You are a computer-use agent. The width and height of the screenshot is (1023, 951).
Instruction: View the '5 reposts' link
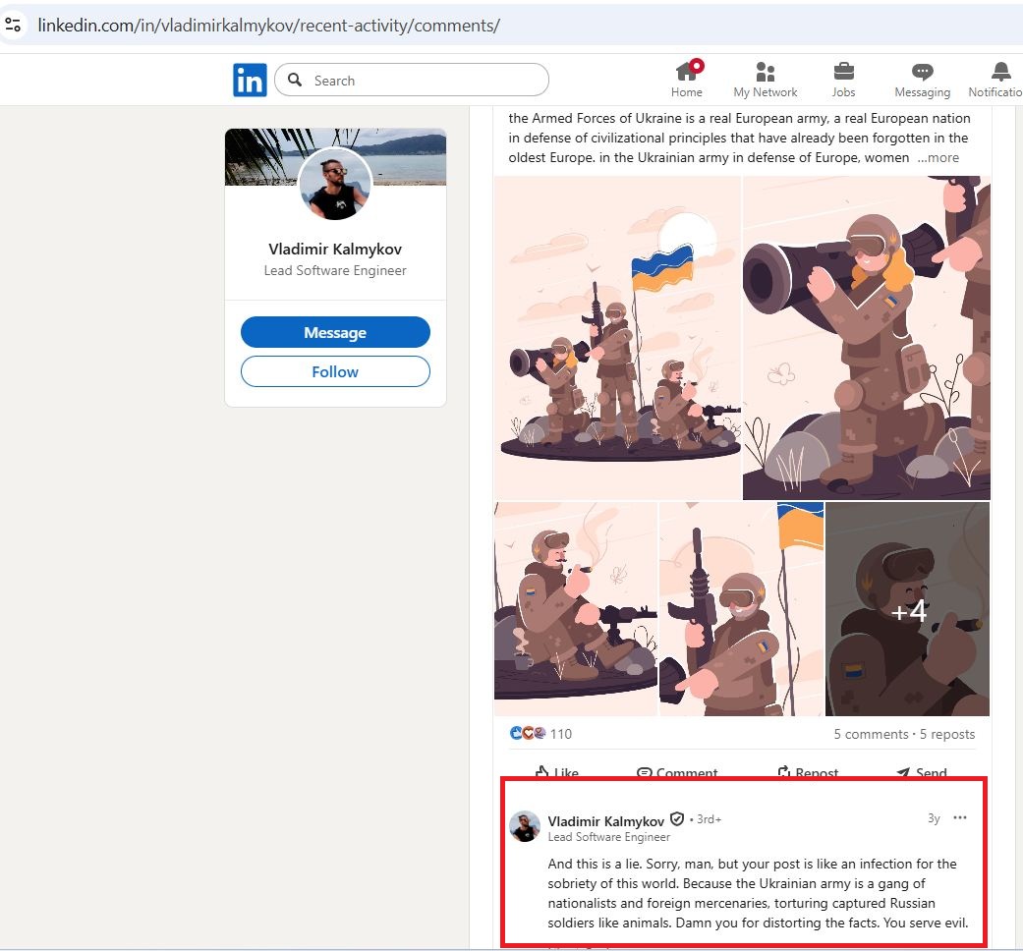pos(947,734)
